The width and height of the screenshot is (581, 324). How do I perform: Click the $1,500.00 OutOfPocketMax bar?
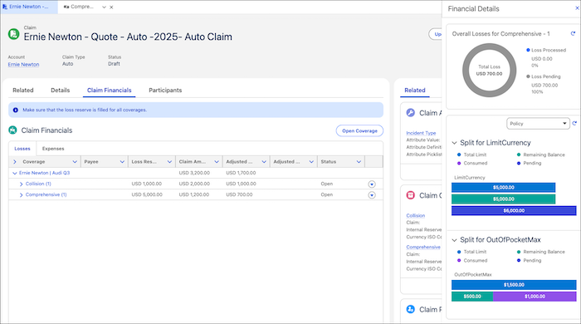tap(514, 285)
